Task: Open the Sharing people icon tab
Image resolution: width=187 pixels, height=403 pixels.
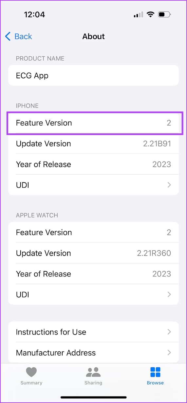Action: 93,372
